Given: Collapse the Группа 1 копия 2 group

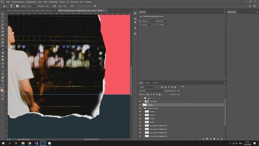Looking at the screenshot, I should point(143,108).
